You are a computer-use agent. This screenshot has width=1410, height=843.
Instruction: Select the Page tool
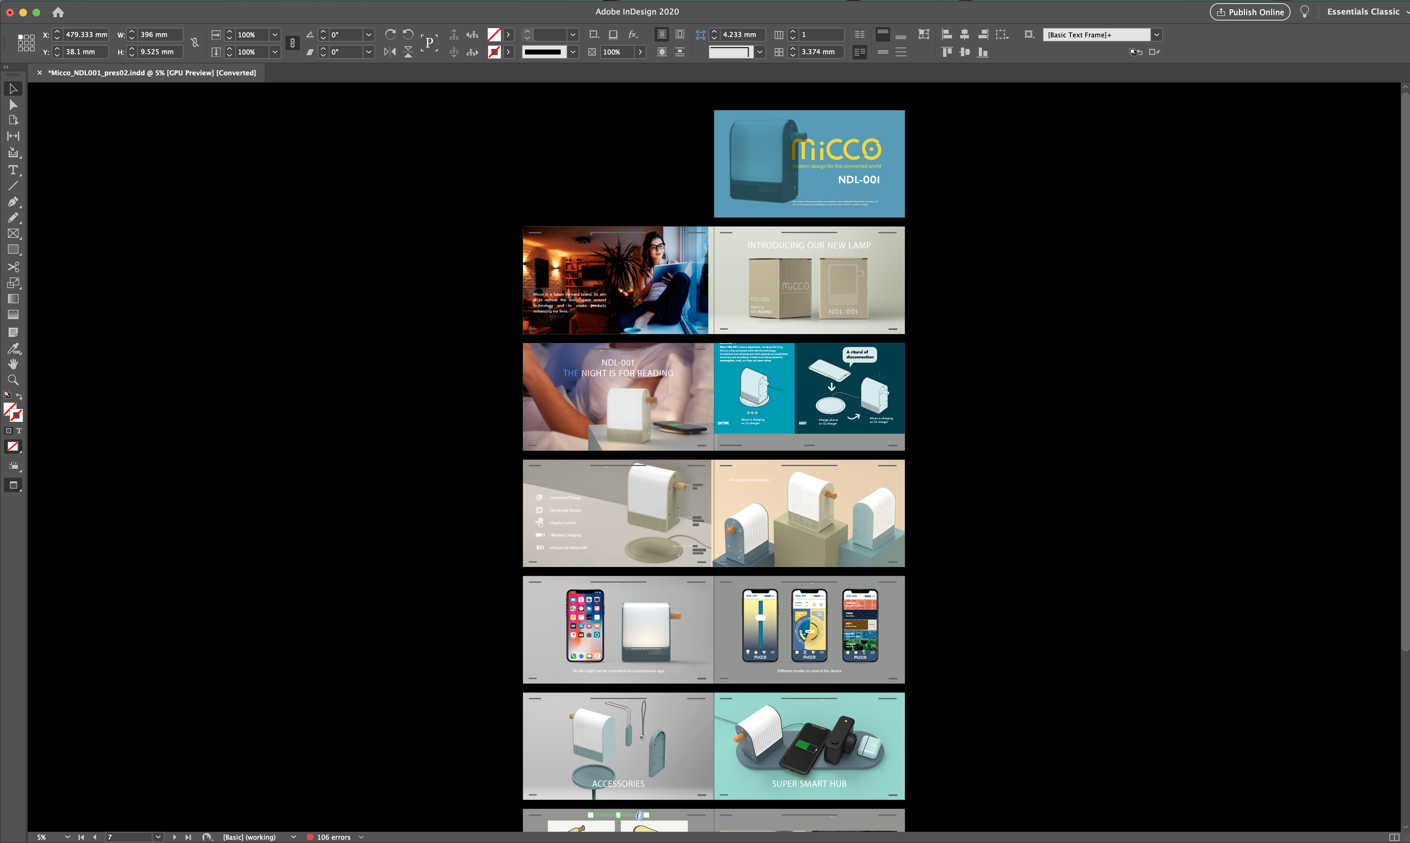(x=13, y=121)
